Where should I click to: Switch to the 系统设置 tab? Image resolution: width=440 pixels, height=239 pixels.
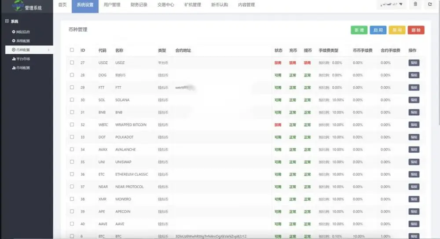pyautogui.click(x=85, y=6)
